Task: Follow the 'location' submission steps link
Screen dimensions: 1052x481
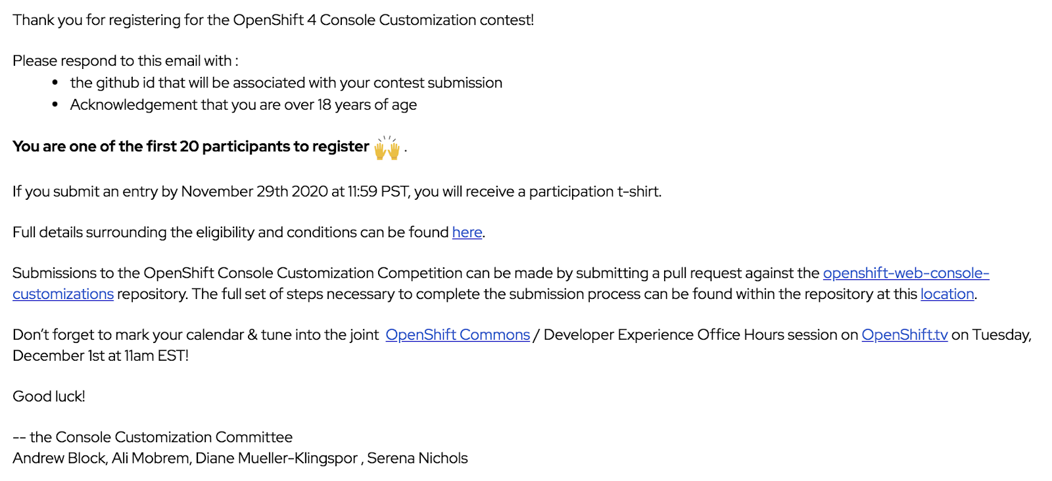Action: 947,294
